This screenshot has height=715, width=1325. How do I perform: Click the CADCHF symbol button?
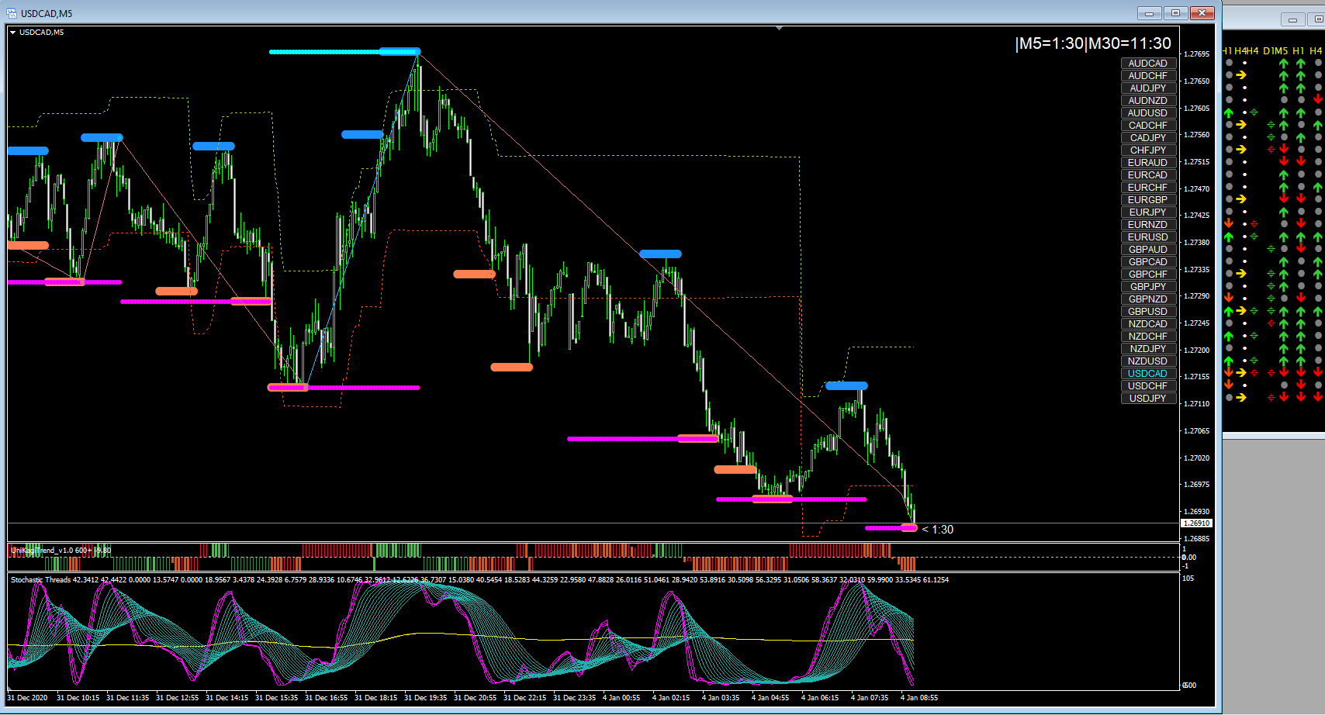[x=1148, y=126]
